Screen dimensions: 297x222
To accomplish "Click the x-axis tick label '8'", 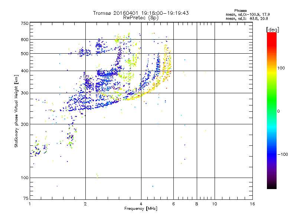I will tap(197, 204).
